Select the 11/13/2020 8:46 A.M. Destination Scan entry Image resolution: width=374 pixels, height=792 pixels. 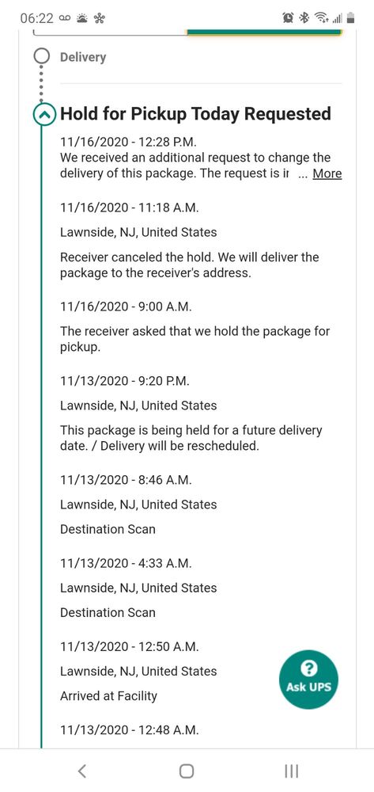[138, 505]
